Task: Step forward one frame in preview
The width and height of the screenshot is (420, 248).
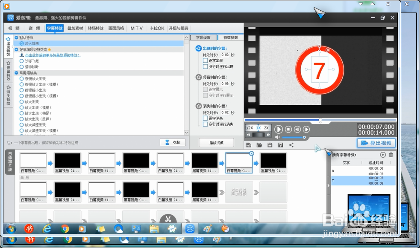Action: coord(306,130)
